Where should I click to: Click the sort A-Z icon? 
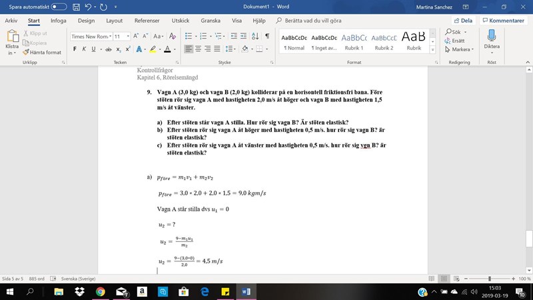click(x=256, y=36)
